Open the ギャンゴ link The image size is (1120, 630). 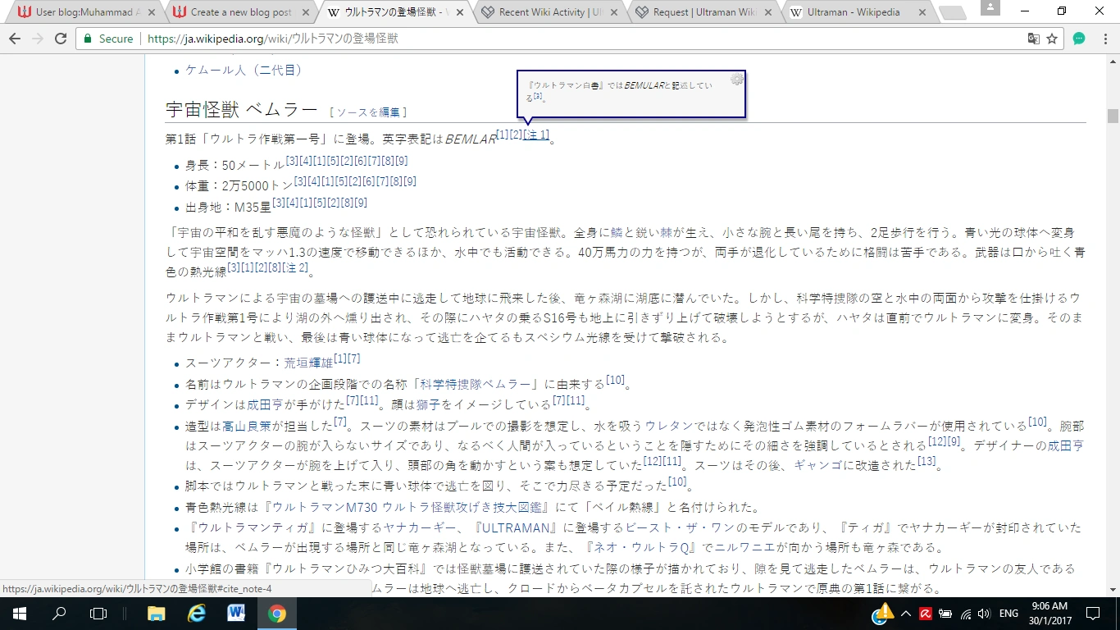[818, 466]
